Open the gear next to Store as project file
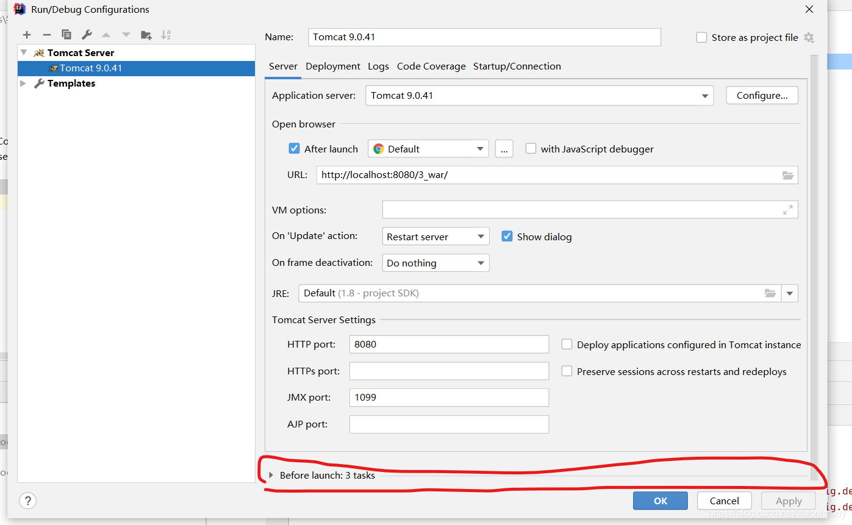Screen dimensions: 852x525 pyautogui.click(x=809, y=38)
